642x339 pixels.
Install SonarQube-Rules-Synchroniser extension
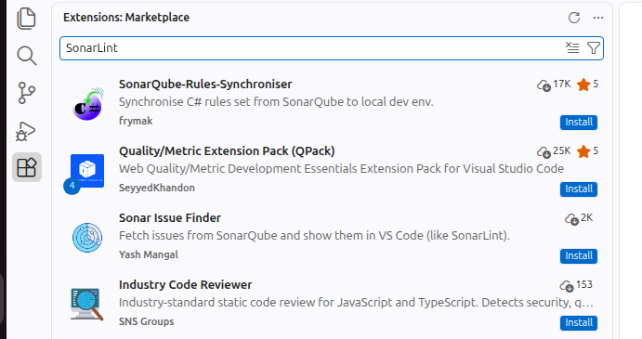click(x=579, y=122)
